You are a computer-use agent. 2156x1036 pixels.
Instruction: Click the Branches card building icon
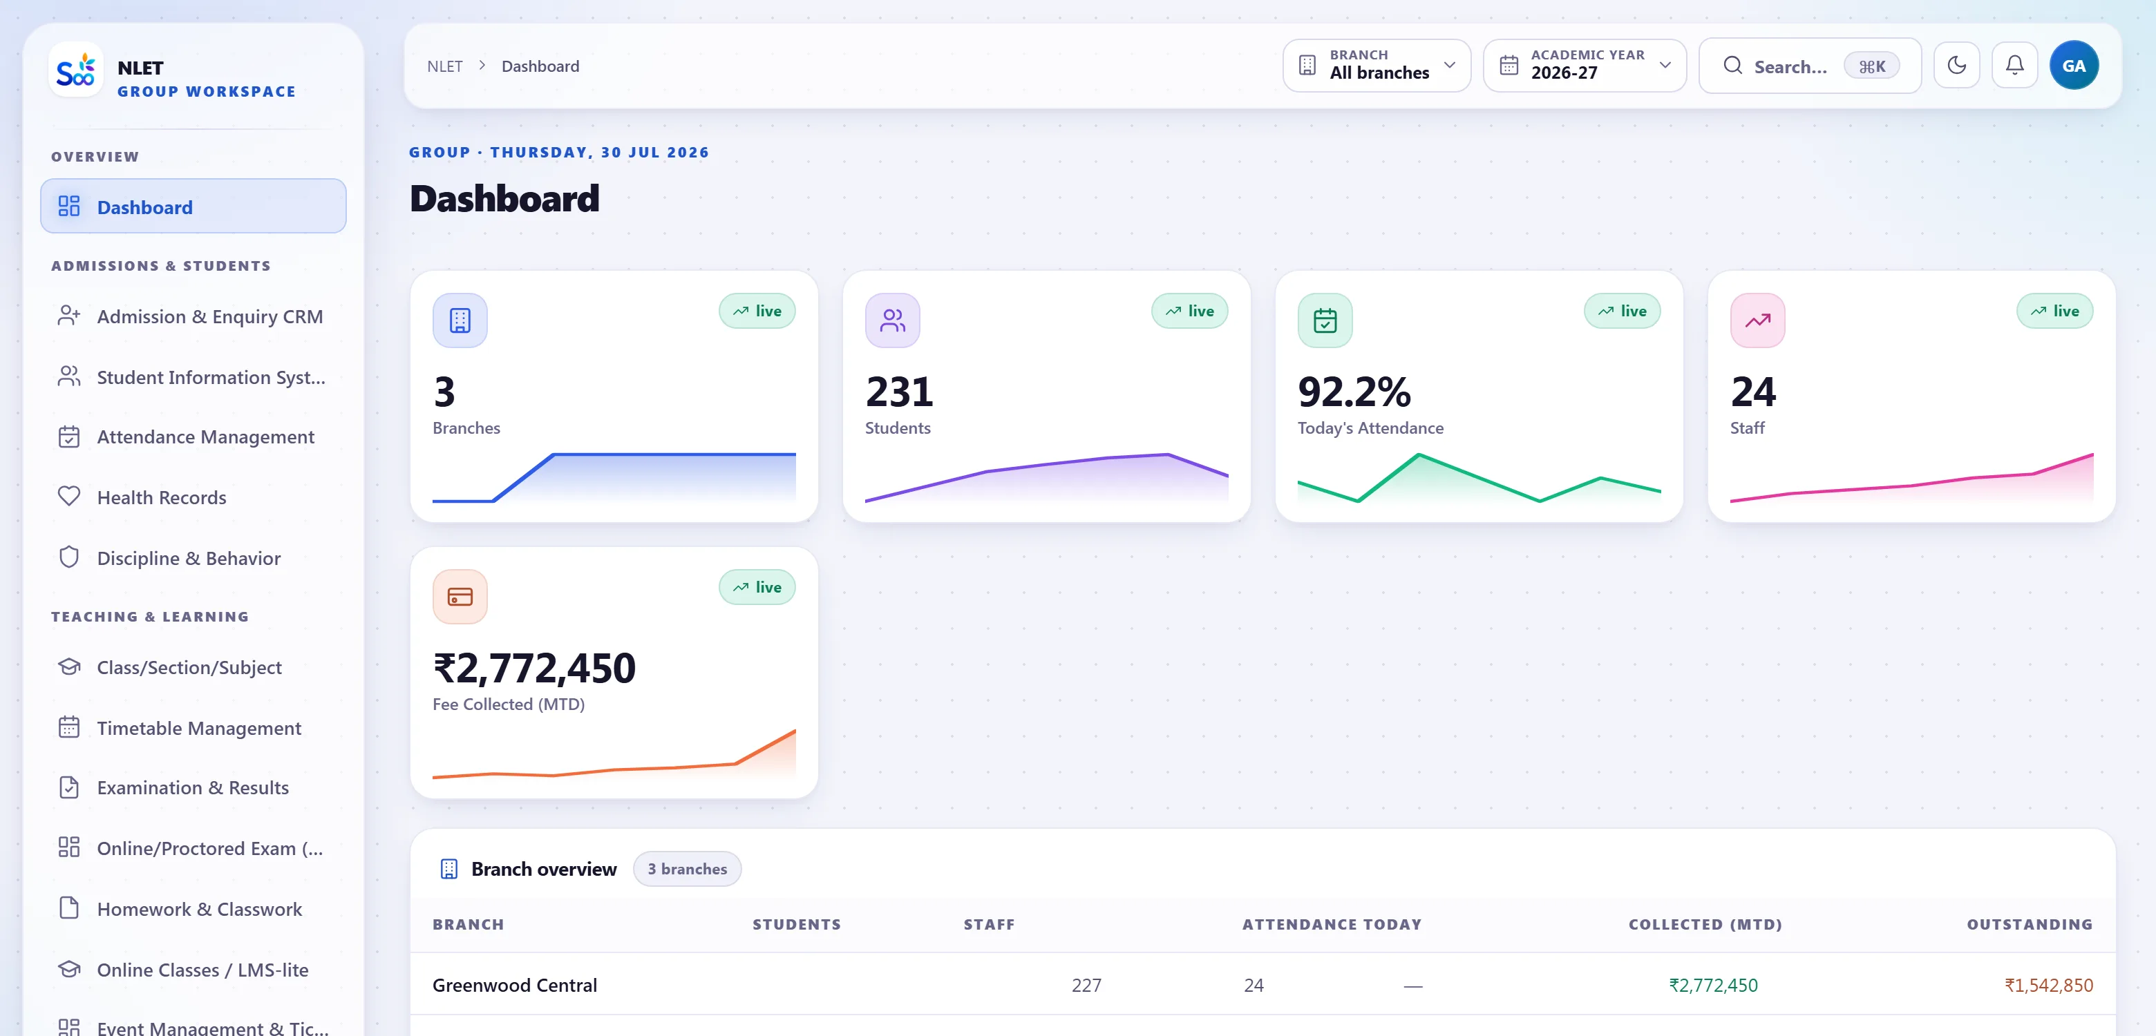click(460, 320)
